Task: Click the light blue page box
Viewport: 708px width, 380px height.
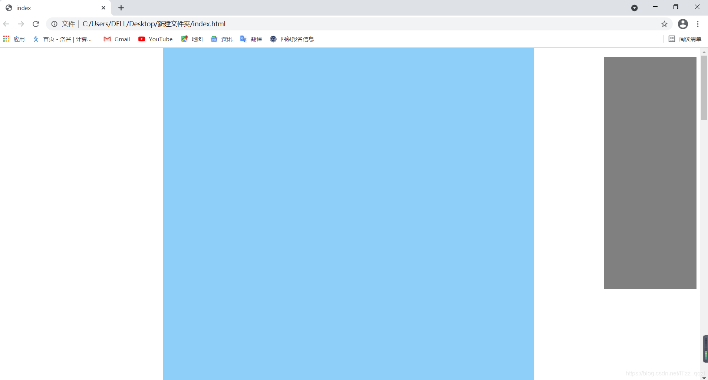Action: tap(348, 214)
